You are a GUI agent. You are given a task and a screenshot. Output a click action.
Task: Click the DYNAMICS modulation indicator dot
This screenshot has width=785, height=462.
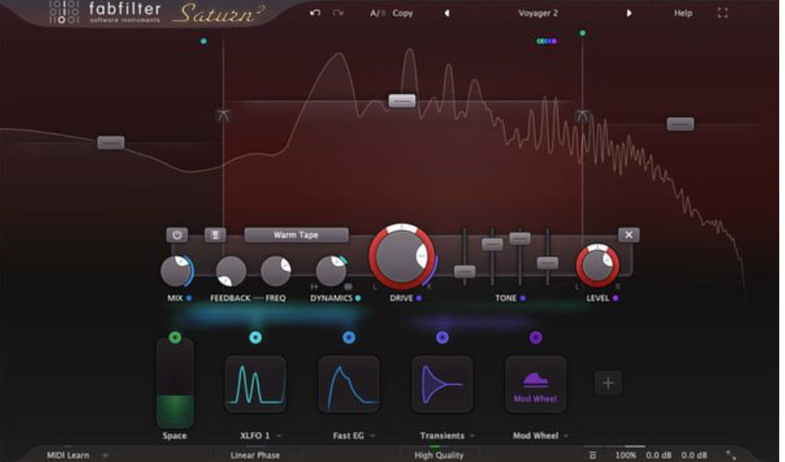[x=358, y=298]
